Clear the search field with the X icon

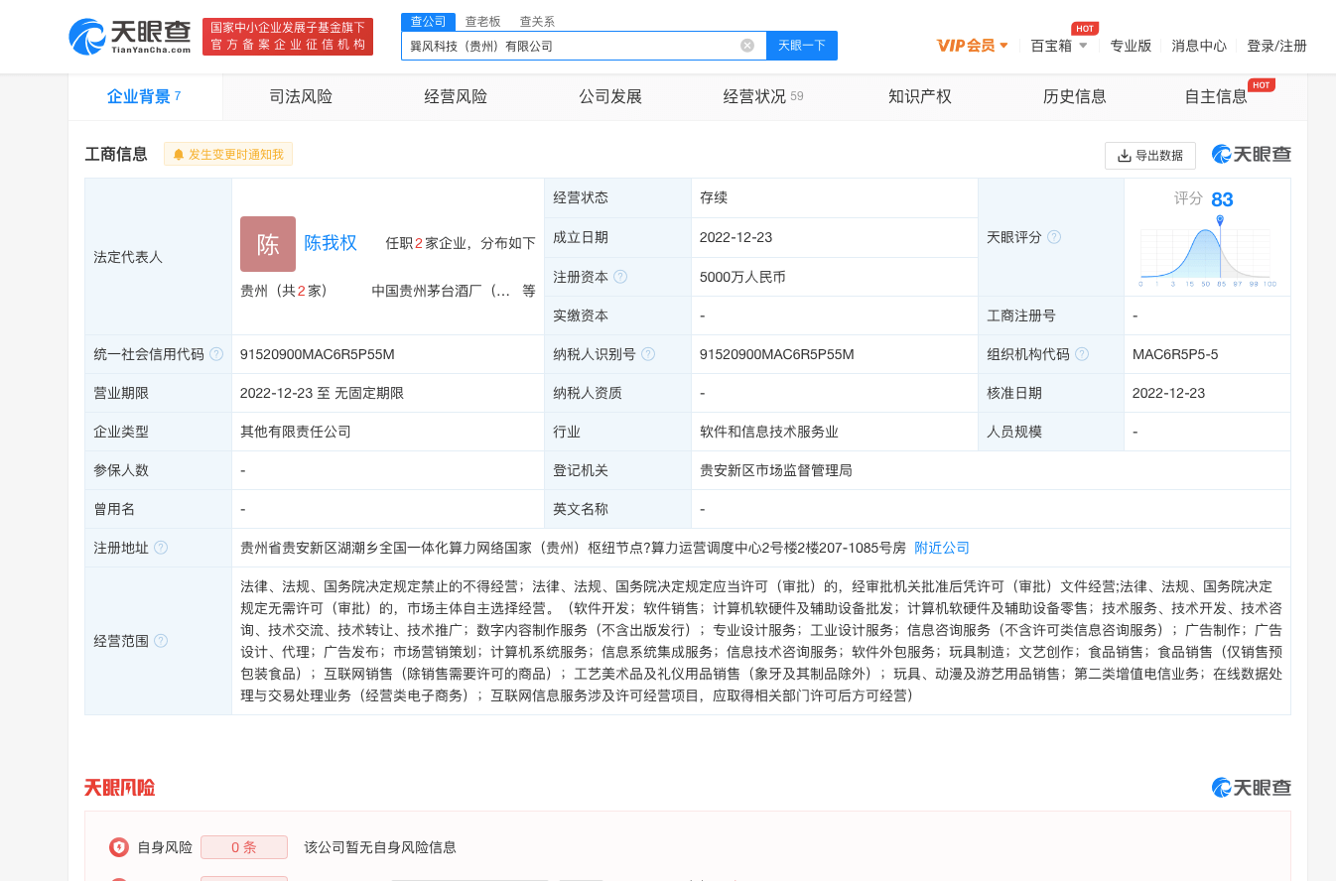tap(747, 46)
